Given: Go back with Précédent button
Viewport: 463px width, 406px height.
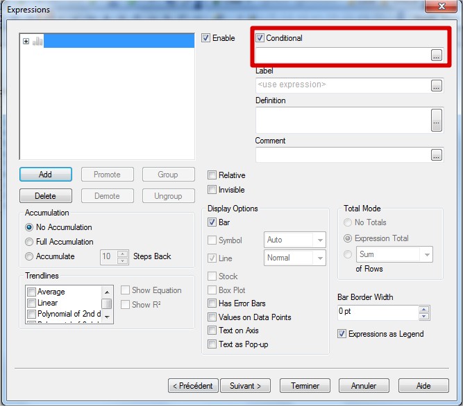Looking at the screenshot, I should pos(193,385).
